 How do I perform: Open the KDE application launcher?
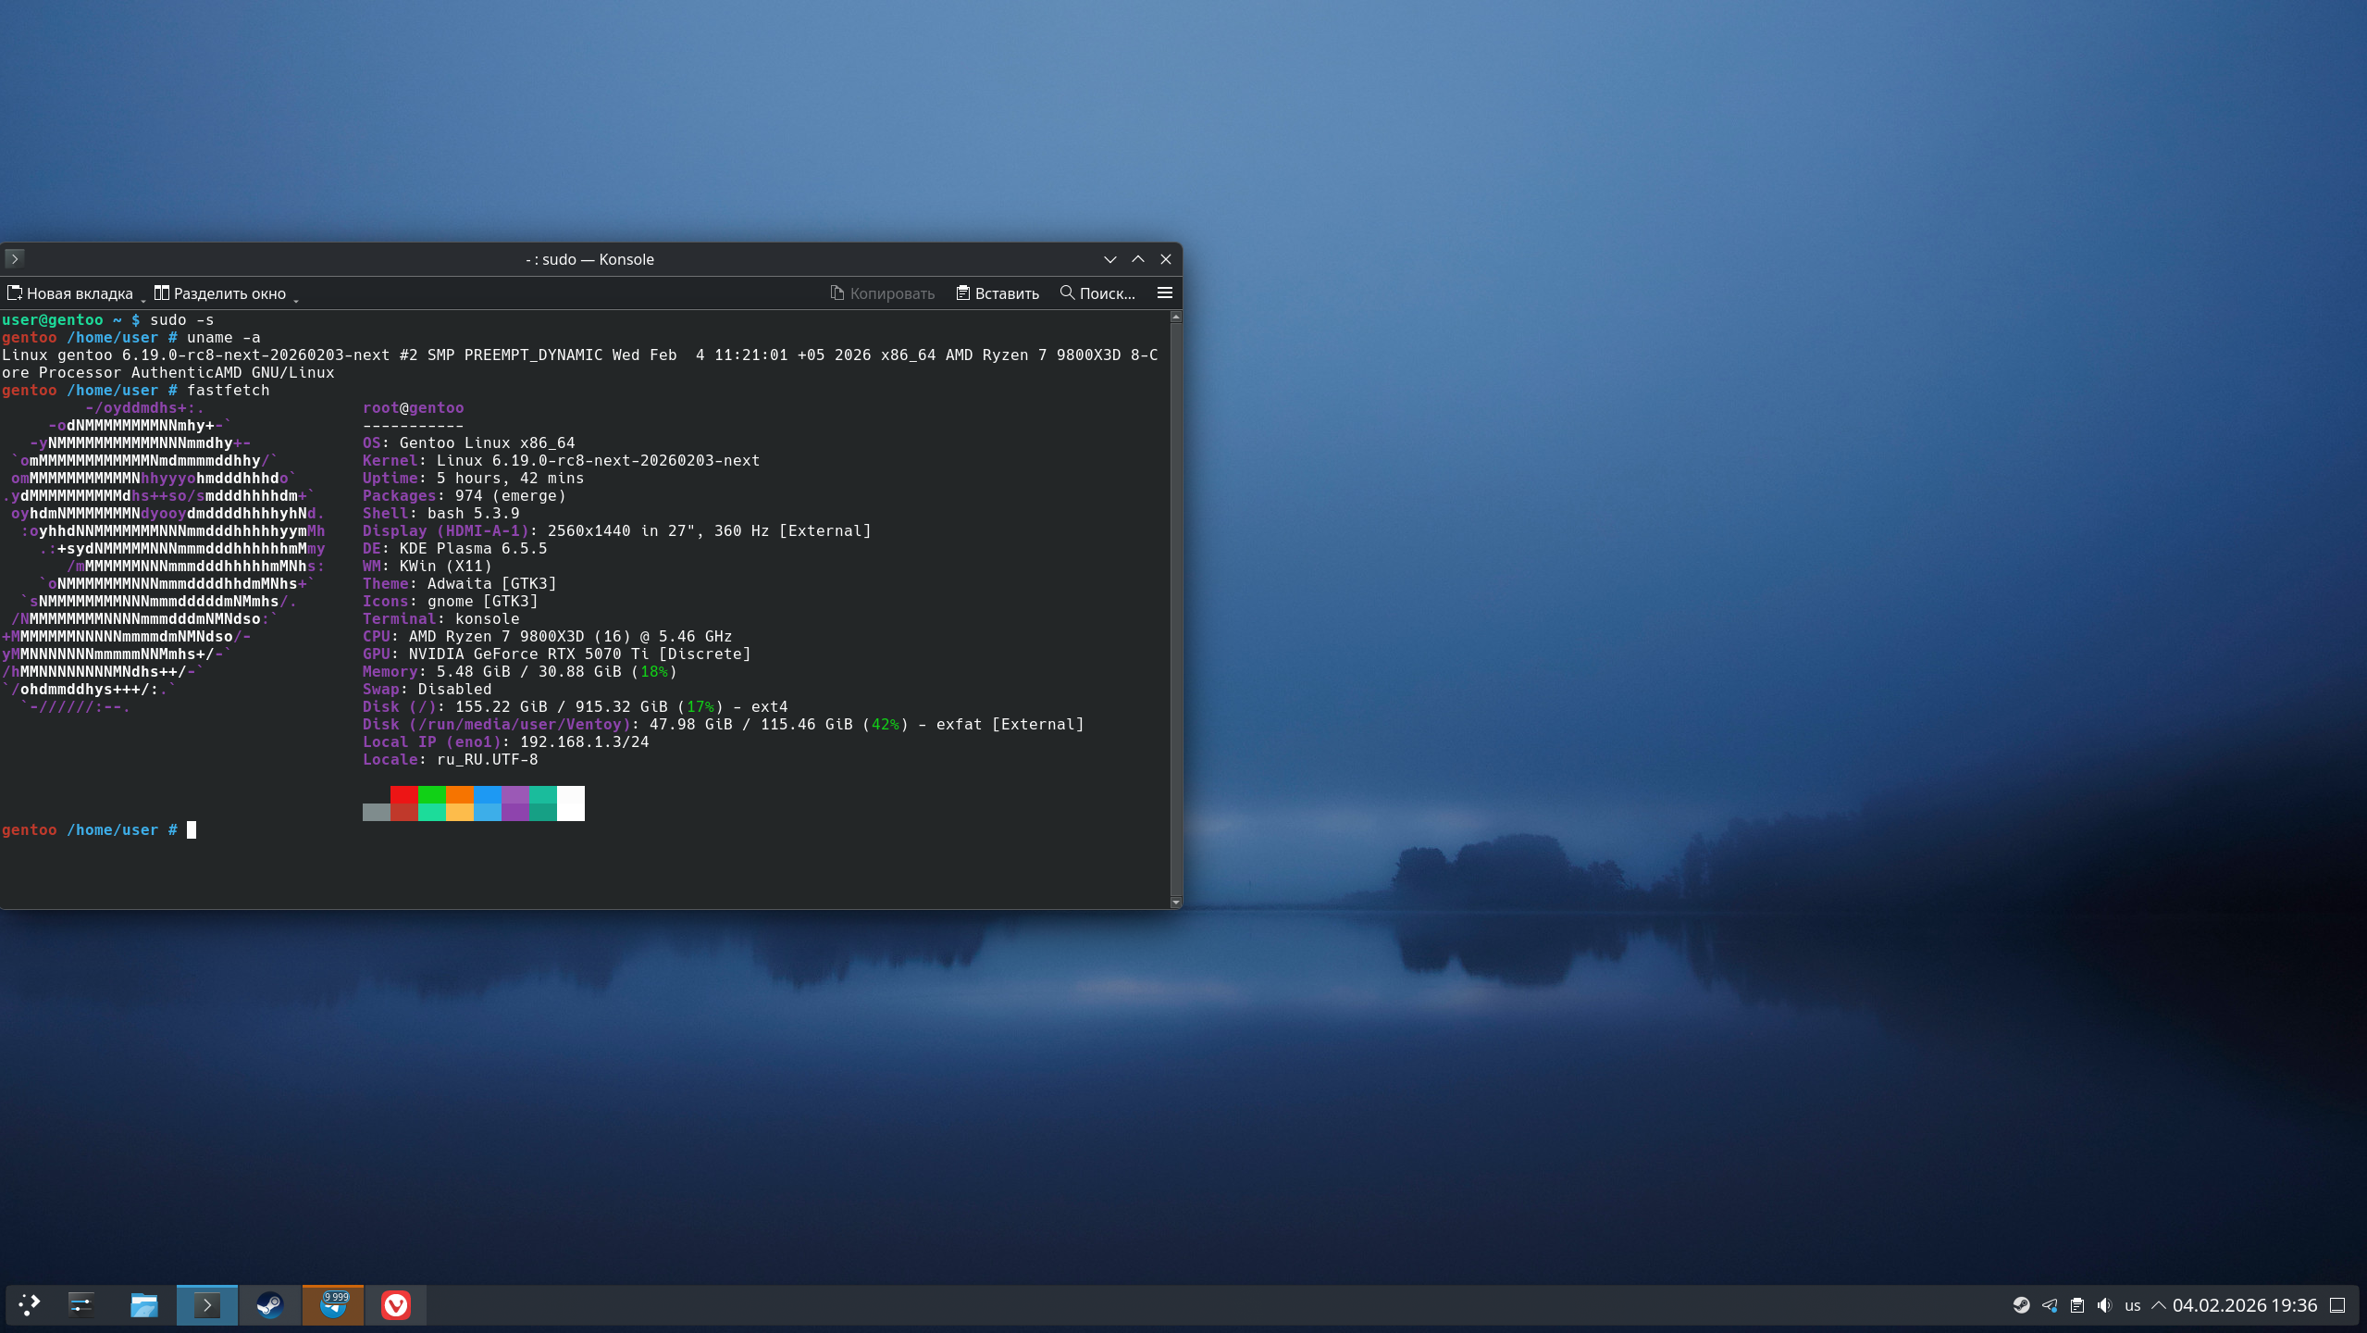click(x=30, y=1305)
